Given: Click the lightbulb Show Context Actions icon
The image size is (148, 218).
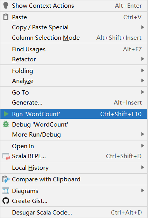Looking at the screenshot, I should coord(6,5).
